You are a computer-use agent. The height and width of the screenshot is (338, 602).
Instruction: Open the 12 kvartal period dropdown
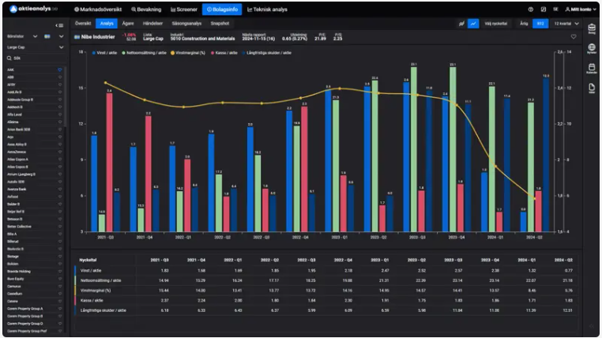[x=566, y=24]
